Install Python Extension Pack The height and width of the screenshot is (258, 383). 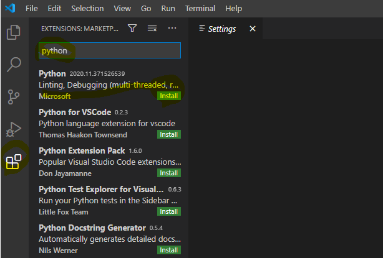[169, 173]
